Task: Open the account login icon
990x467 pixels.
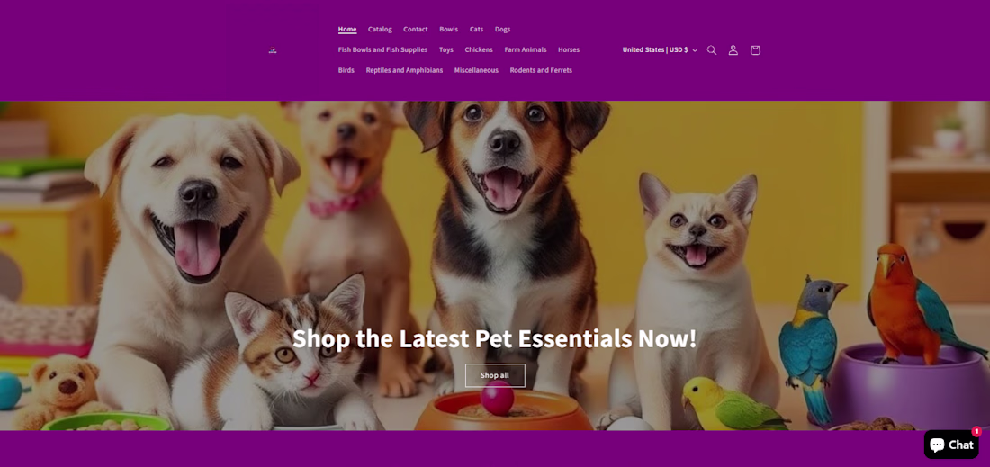Action: tap(733, 50)
